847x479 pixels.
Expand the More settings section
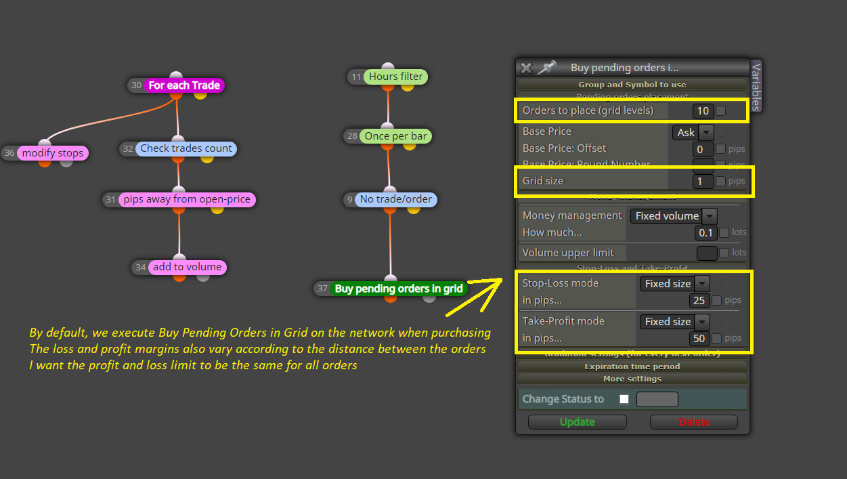[632, 379]
